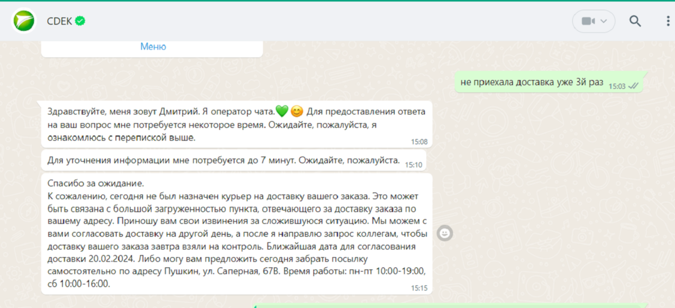This screenshot has height=308, width=675.
Task: Expand the call options dropdown arrow
Action: pyautogui.click(x=604, y=21)
